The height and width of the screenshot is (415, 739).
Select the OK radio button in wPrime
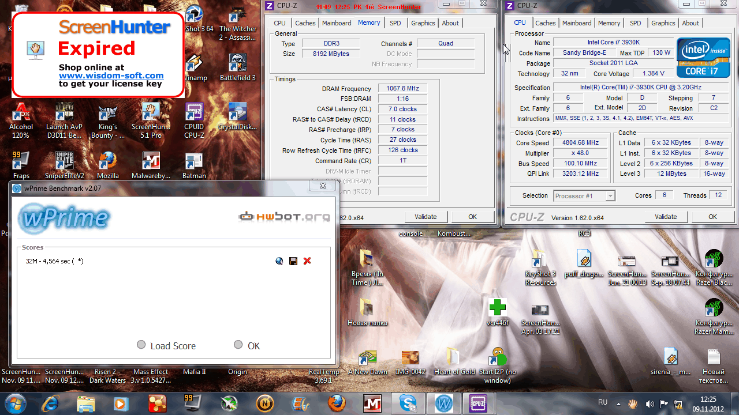click(x=238, y=345)
